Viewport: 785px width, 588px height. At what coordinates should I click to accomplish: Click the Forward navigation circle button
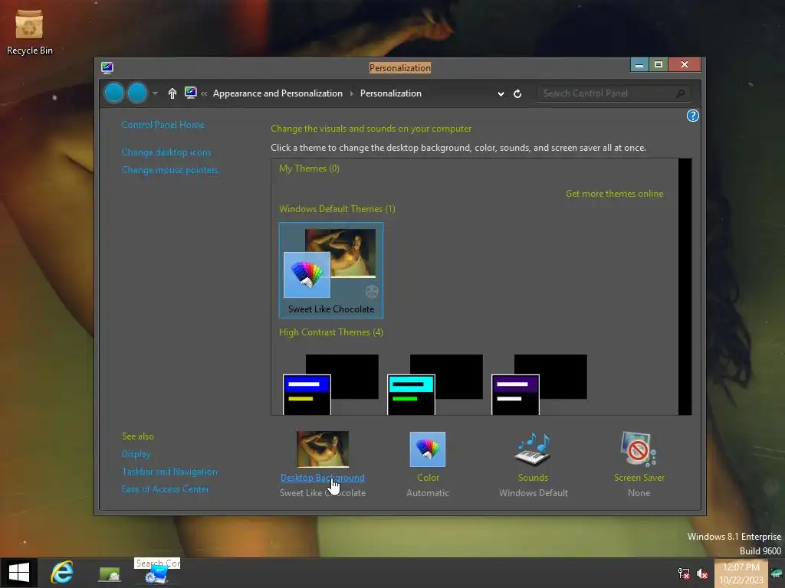(x=137, y=93)
